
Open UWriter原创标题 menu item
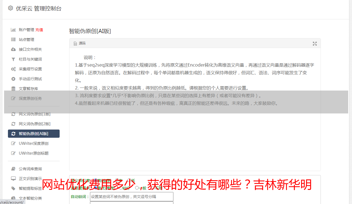[x=34, y=153]
